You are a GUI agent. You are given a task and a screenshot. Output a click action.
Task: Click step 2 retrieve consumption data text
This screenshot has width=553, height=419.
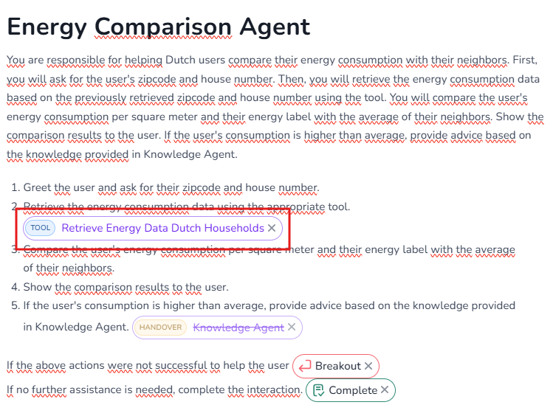[x=186, y=207]
